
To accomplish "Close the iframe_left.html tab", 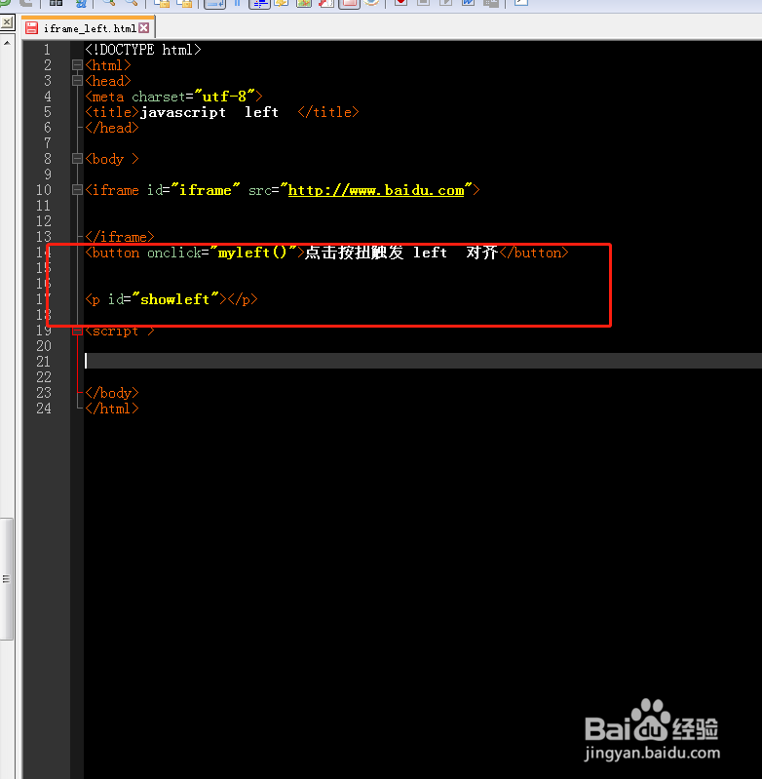I will [x=144, y=28].
